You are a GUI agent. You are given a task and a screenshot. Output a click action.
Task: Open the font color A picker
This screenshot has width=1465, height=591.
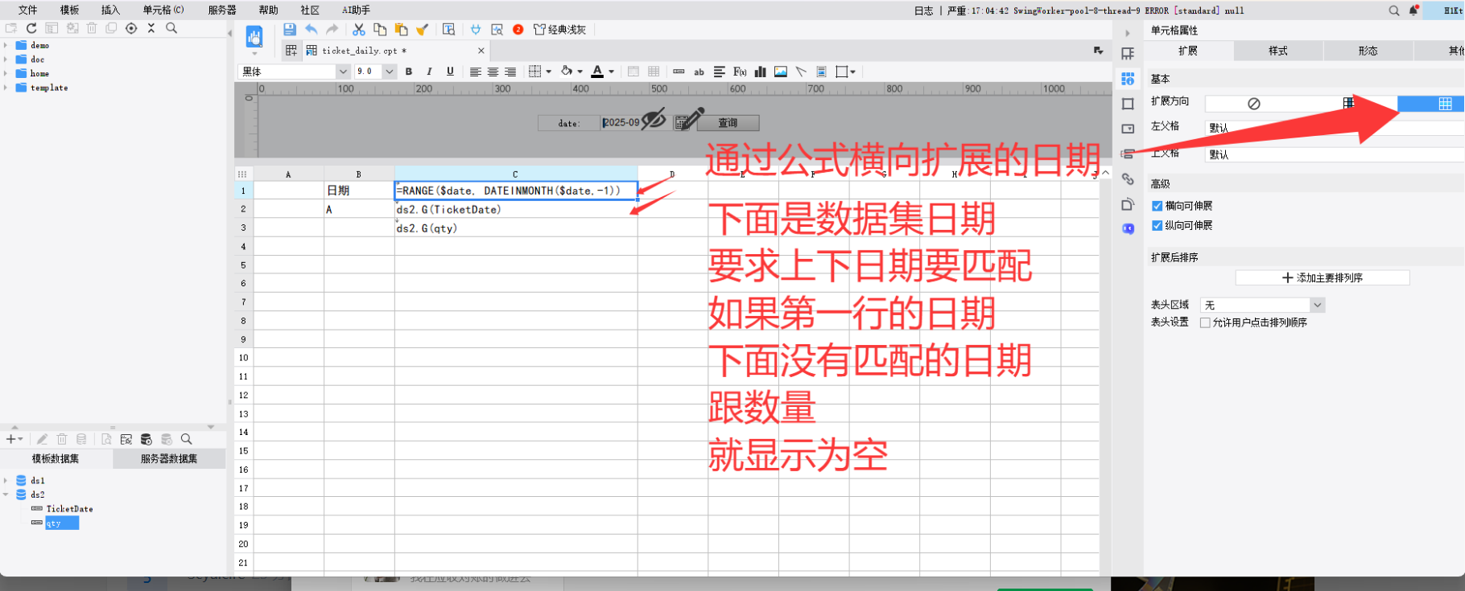click(x=597, y=72)
